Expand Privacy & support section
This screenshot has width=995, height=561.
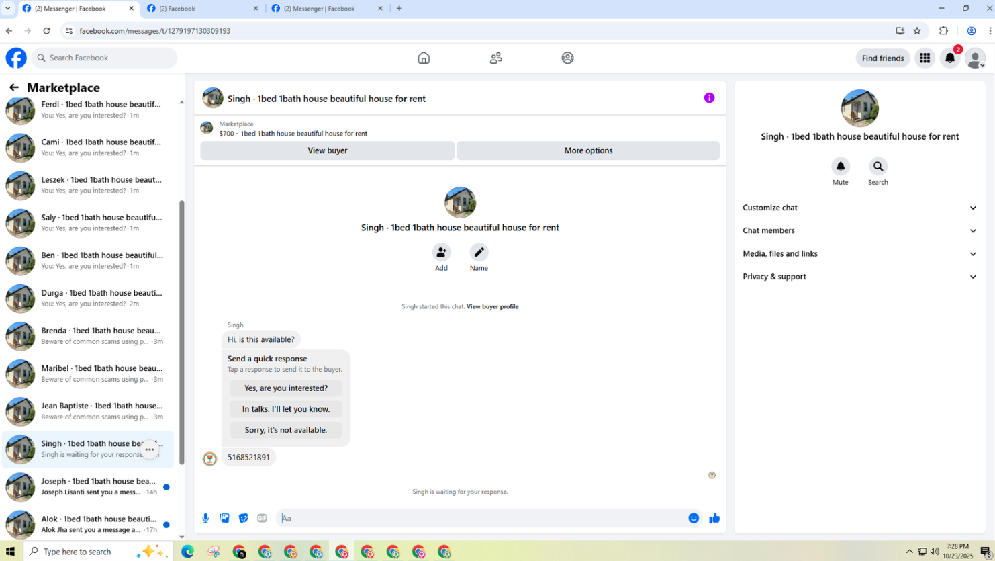859,276
